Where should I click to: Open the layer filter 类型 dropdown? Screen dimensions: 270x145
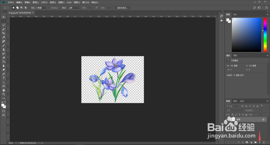click(x=232, y=106)
